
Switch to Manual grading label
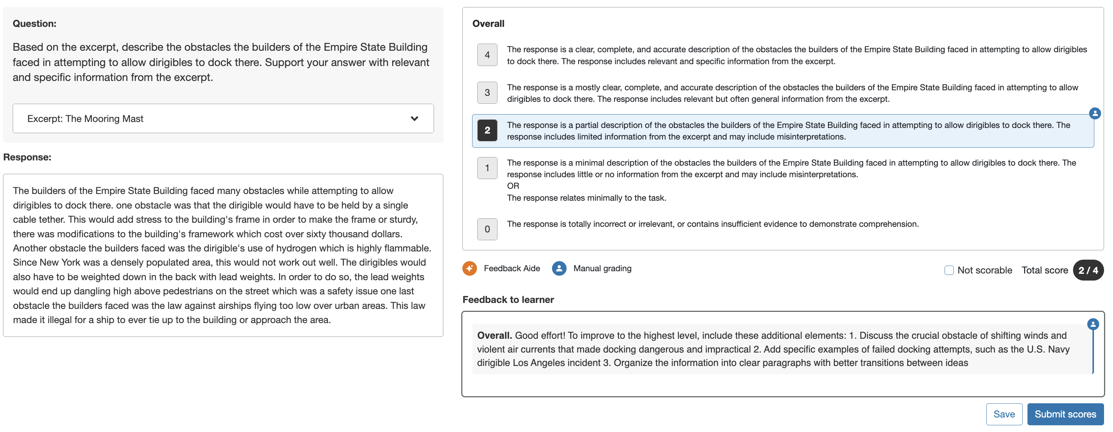[602, 269]
